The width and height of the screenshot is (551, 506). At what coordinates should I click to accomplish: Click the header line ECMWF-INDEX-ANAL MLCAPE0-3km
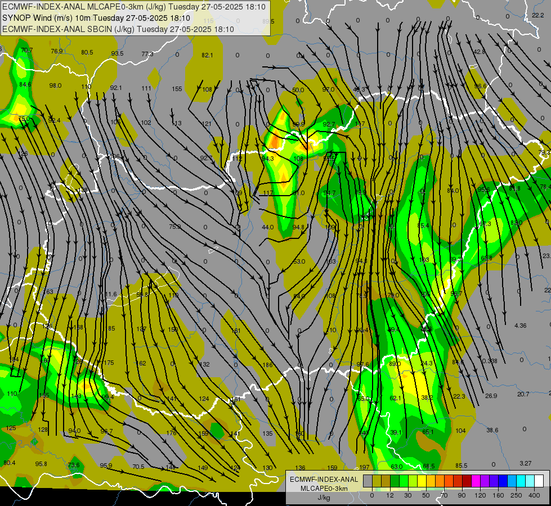click(x=134, y=7)
